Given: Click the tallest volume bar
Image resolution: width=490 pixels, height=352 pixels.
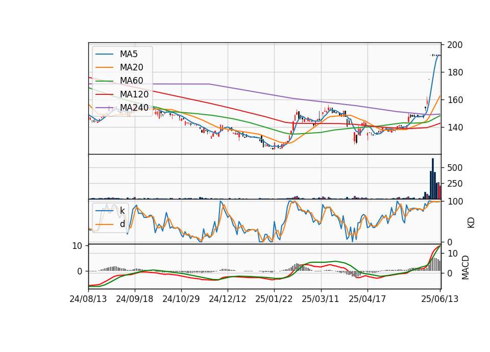Looking at the screenshot, I should [x=433, y=179].
